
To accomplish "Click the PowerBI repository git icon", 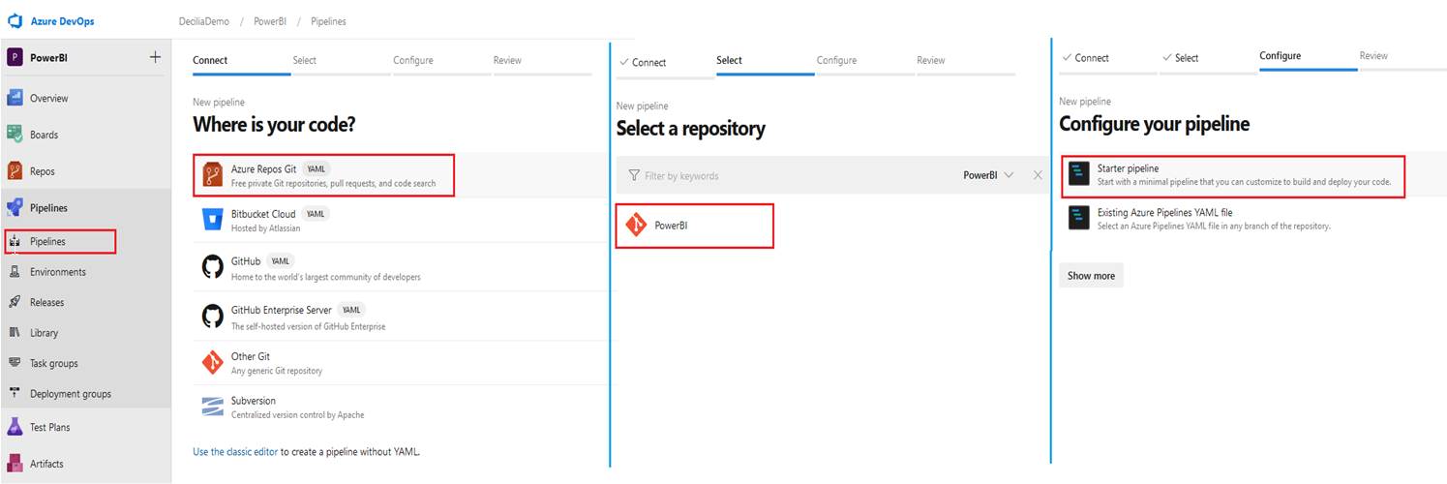I will 636,226.
